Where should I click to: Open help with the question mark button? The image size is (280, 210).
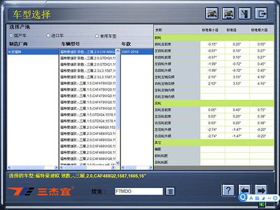[228, 190]
